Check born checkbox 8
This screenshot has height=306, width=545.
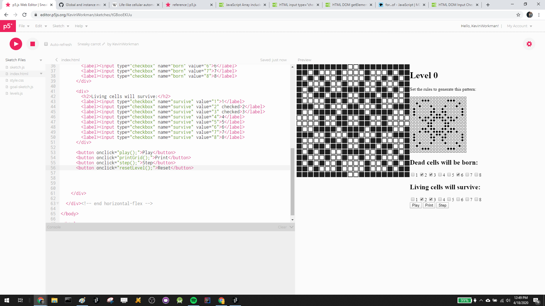[476, 175]
